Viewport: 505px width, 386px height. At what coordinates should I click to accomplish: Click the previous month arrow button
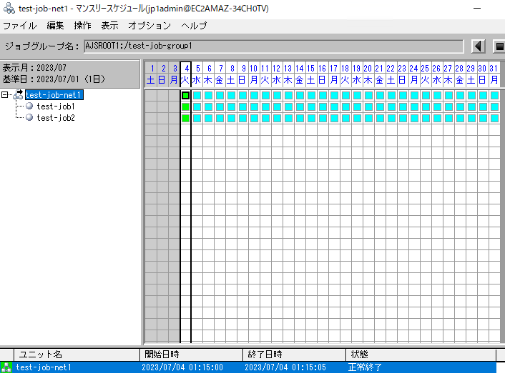point(479,46)
